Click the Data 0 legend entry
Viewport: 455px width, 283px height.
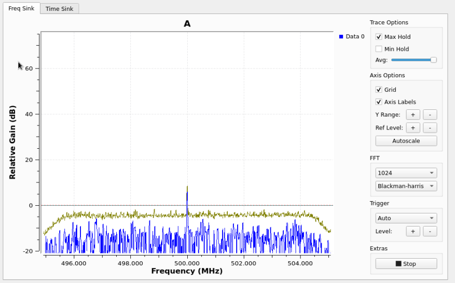click(352, 36)
